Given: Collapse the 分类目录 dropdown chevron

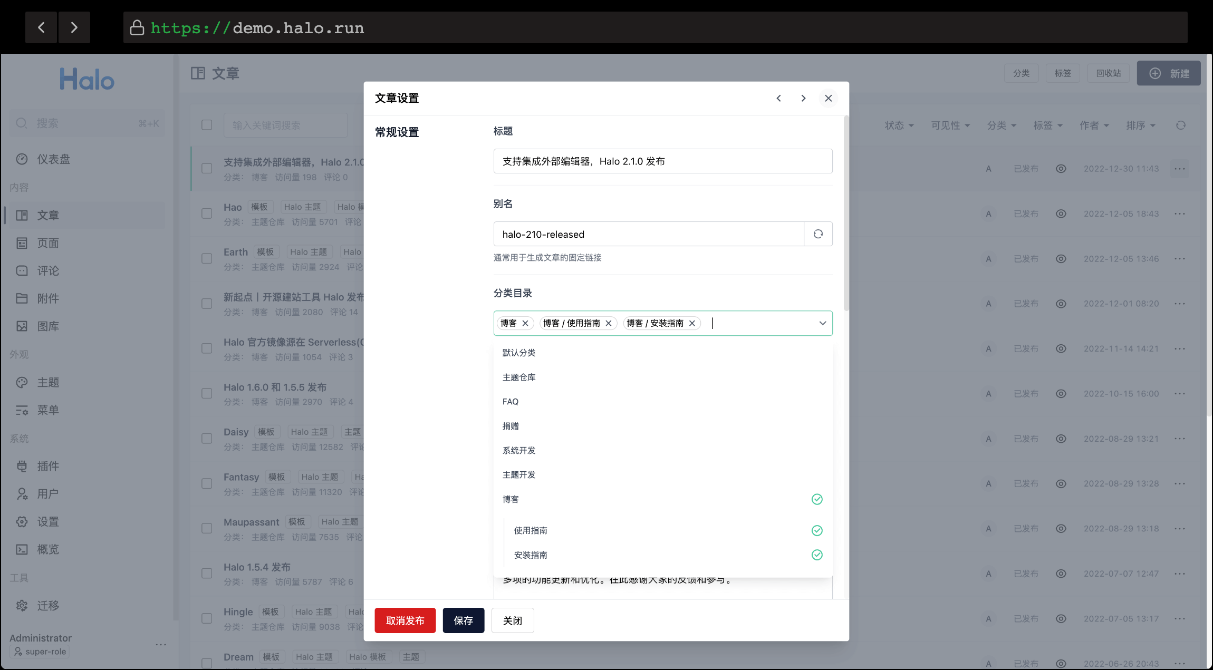Looking at the screenshot, I should tap(822, 323).
